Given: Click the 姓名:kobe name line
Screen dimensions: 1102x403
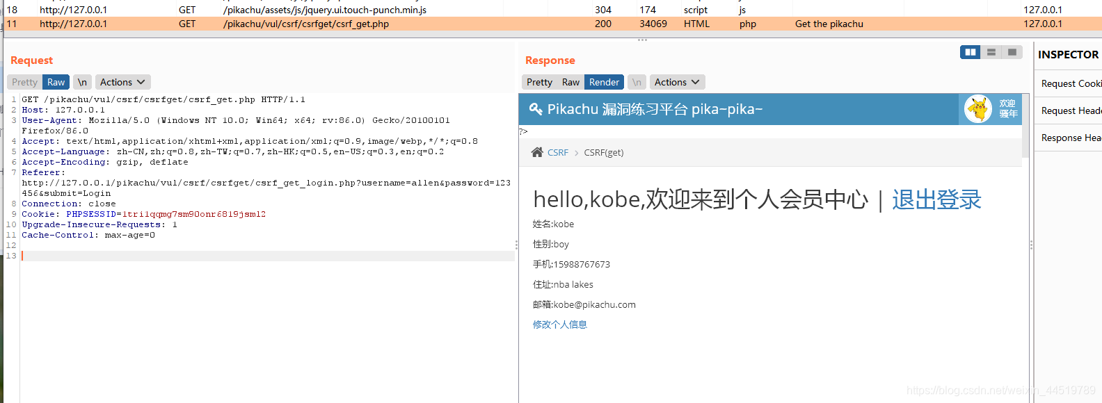Looking at the screenshot, I should [x=554, y=224].
